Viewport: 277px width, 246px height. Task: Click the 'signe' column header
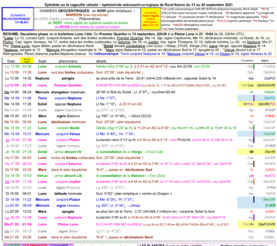pos(265,60)
